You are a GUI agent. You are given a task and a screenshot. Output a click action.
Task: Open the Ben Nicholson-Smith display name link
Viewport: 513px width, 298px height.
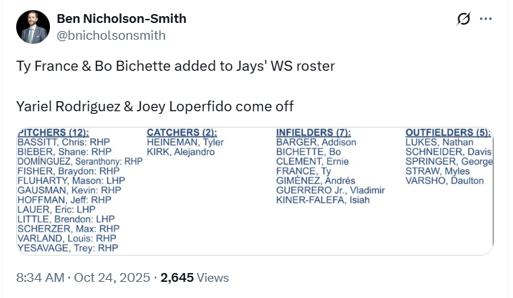click(122, 19)
